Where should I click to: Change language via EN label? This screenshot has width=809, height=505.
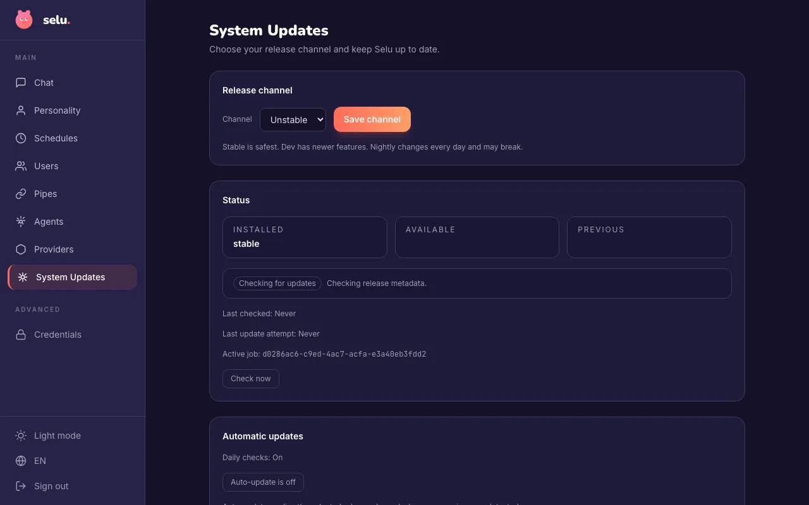point(40,461)
